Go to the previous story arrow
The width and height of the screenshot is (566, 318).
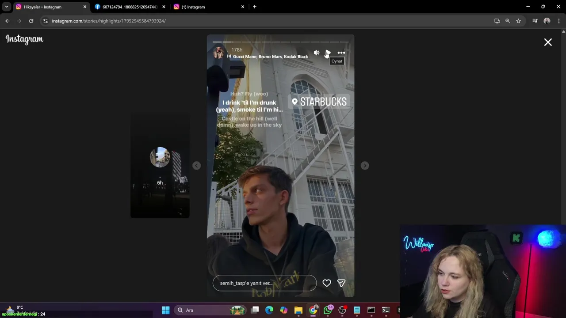click(196, 166)
